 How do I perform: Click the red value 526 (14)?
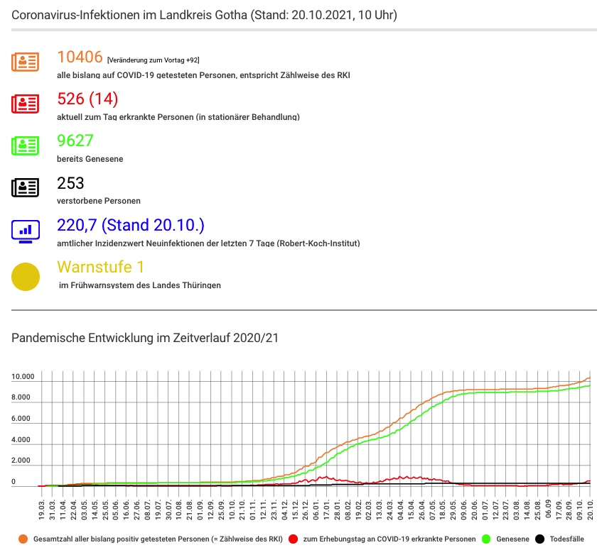point(87,99)
